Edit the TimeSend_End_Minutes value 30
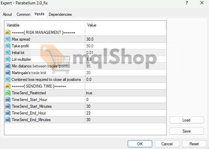209x149 pixels. point(126,120)
